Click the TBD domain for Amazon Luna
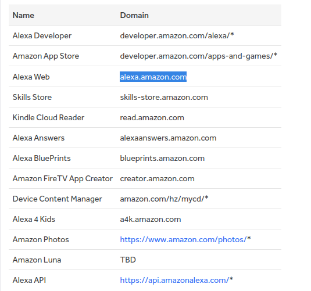311x291 pixels. pos(128,260)
